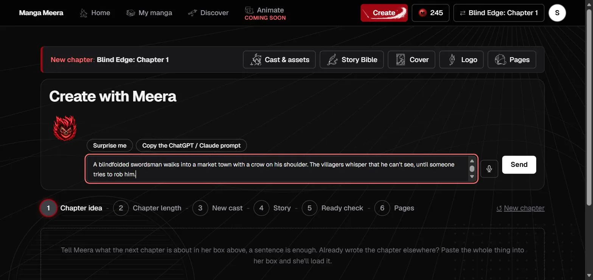Image resolution: width=593 pixels, height=280 pixels.
Task: Click the red Create button
Action: click(x=384, y=13)
